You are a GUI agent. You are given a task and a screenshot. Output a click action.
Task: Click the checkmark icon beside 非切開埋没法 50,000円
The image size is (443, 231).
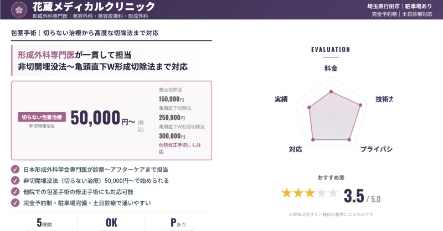tap(15, 181)
